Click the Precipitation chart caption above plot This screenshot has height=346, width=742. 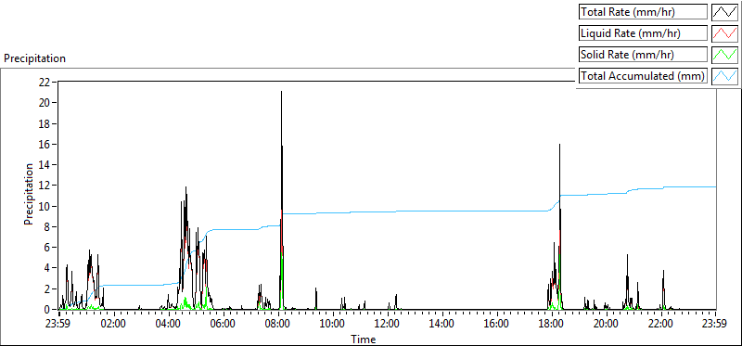click(34, 58)
